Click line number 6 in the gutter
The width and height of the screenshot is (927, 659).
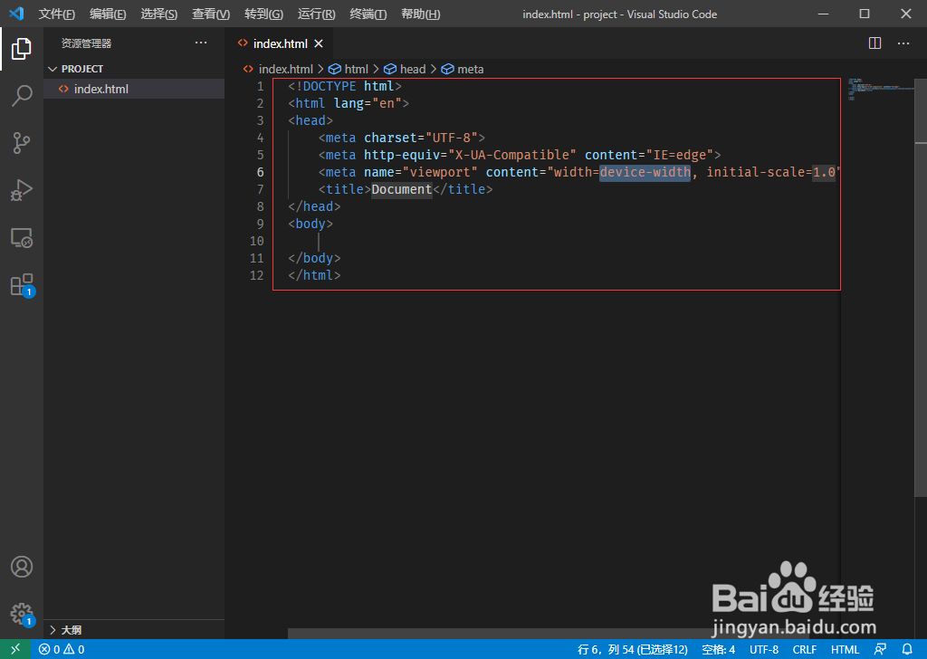click(260, 172)
